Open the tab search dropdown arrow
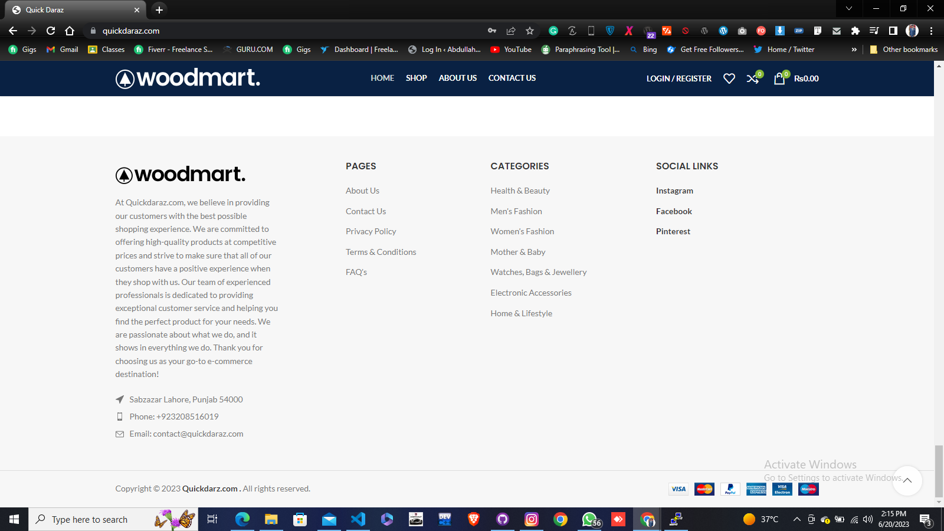 pyautogui.click(x=849, y=9)
